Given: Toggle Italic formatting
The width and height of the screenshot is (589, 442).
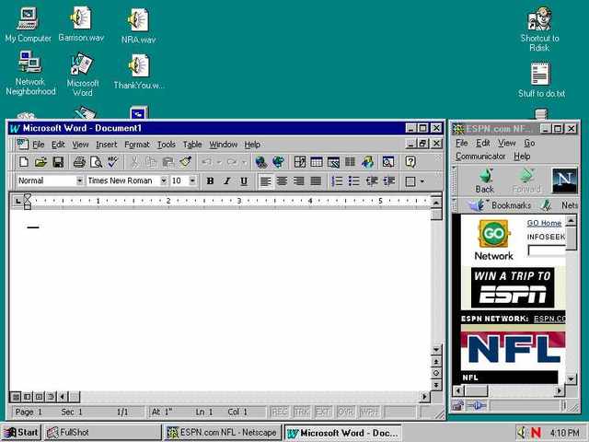Looking at the screenshot, I should pyautogui.click(x=227, y=181).
